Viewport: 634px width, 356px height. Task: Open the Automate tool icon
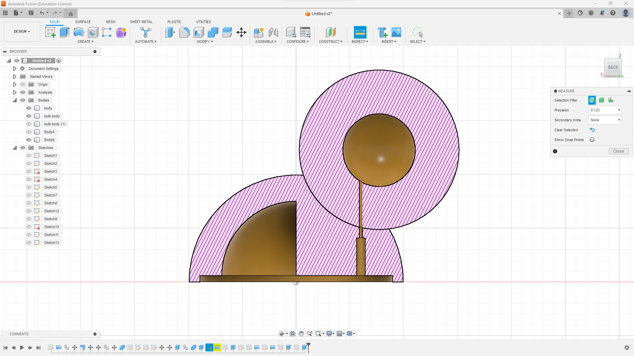tap(146, 32)
